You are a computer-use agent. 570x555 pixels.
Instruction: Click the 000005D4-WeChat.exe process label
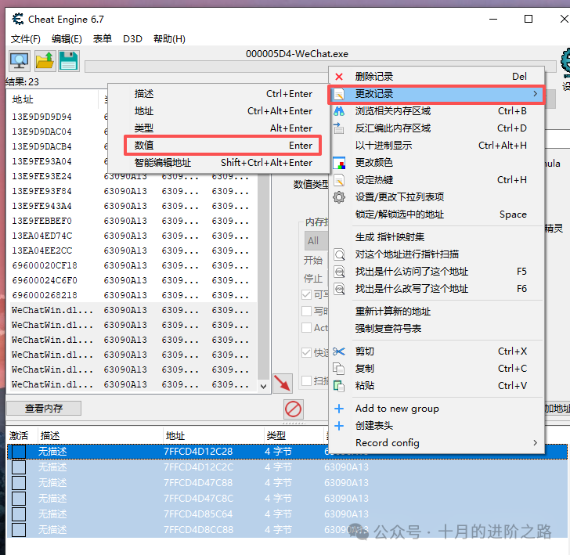click(x=297, y=54)
